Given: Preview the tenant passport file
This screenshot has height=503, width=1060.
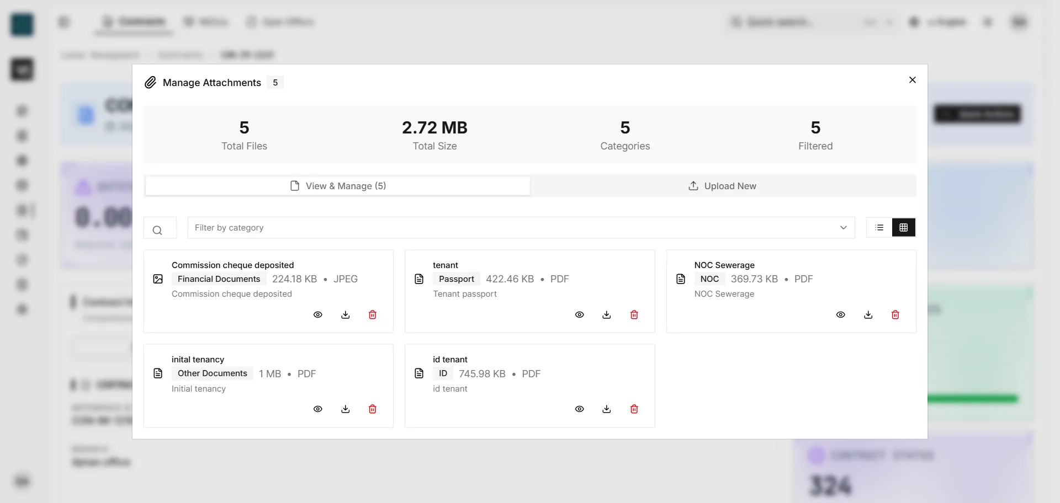Looking at the screenshot, I should pyautogui.click(x=579, y=315).
